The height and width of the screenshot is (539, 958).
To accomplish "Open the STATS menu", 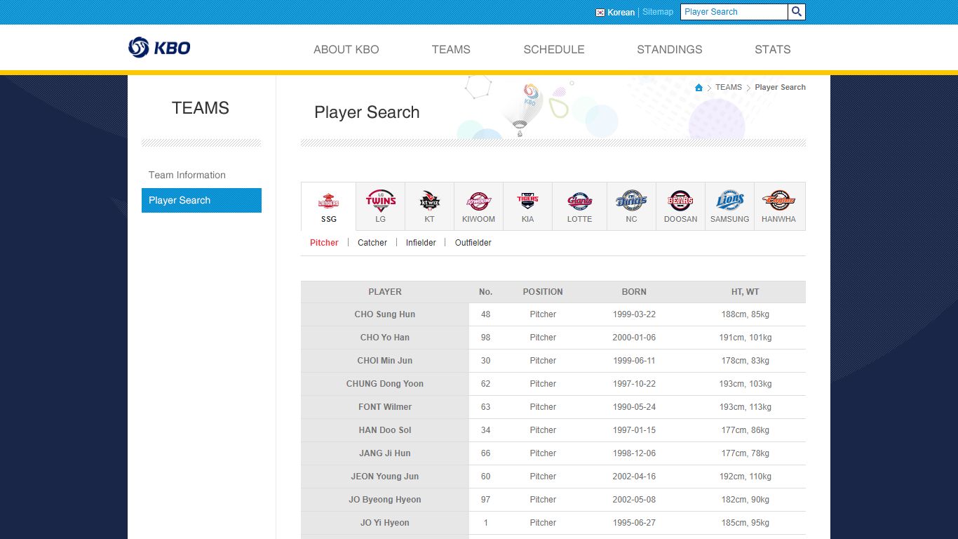I will tap(773, 50).
